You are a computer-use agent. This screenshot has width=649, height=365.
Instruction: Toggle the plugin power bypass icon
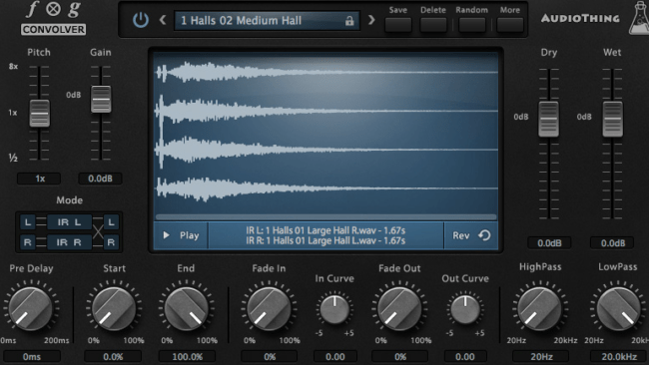coord(141,20)
